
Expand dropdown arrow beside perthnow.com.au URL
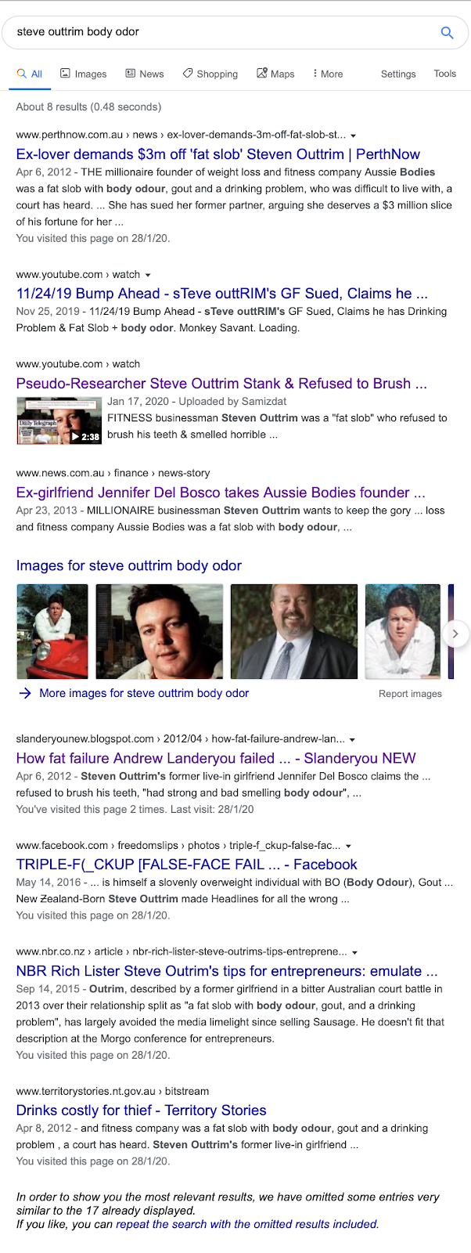coord(354,135)
